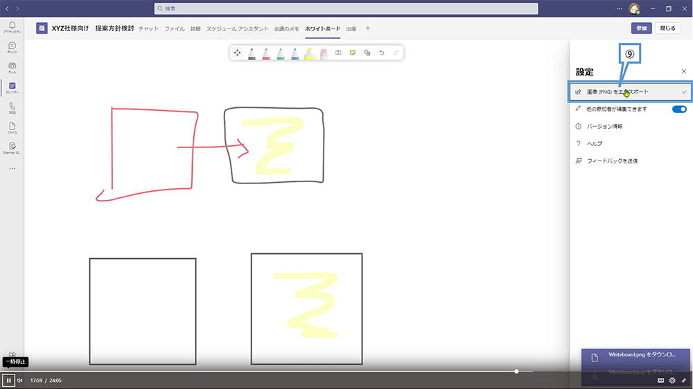This screenshot has height=389, width=693.
Task: Select the ホワイトボード tab
Action: [x=323, y=28]
